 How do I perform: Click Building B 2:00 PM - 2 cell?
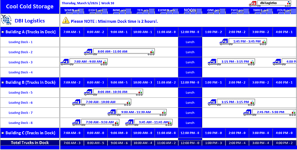coord(237,82)
